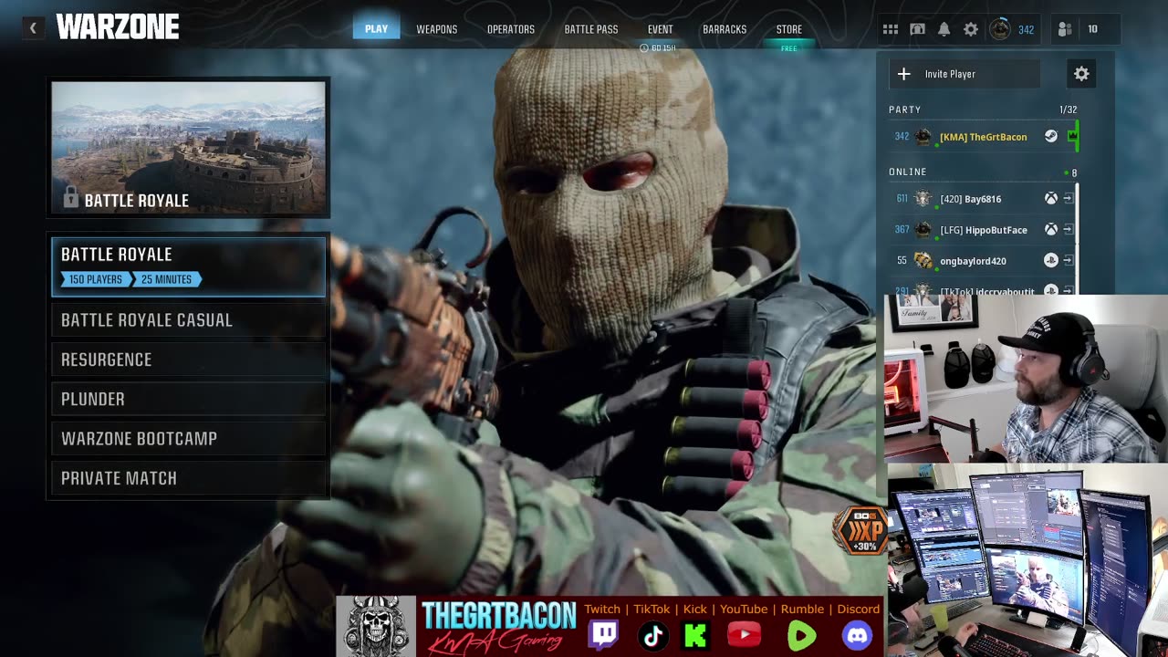Click the party leader crown icon
The height and width of the screenshot is (657, 1168).
tap(1072, 136)
